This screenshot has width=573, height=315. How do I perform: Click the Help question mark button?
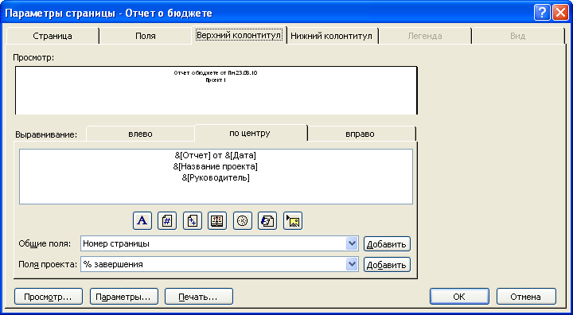(x=542, y=14)
